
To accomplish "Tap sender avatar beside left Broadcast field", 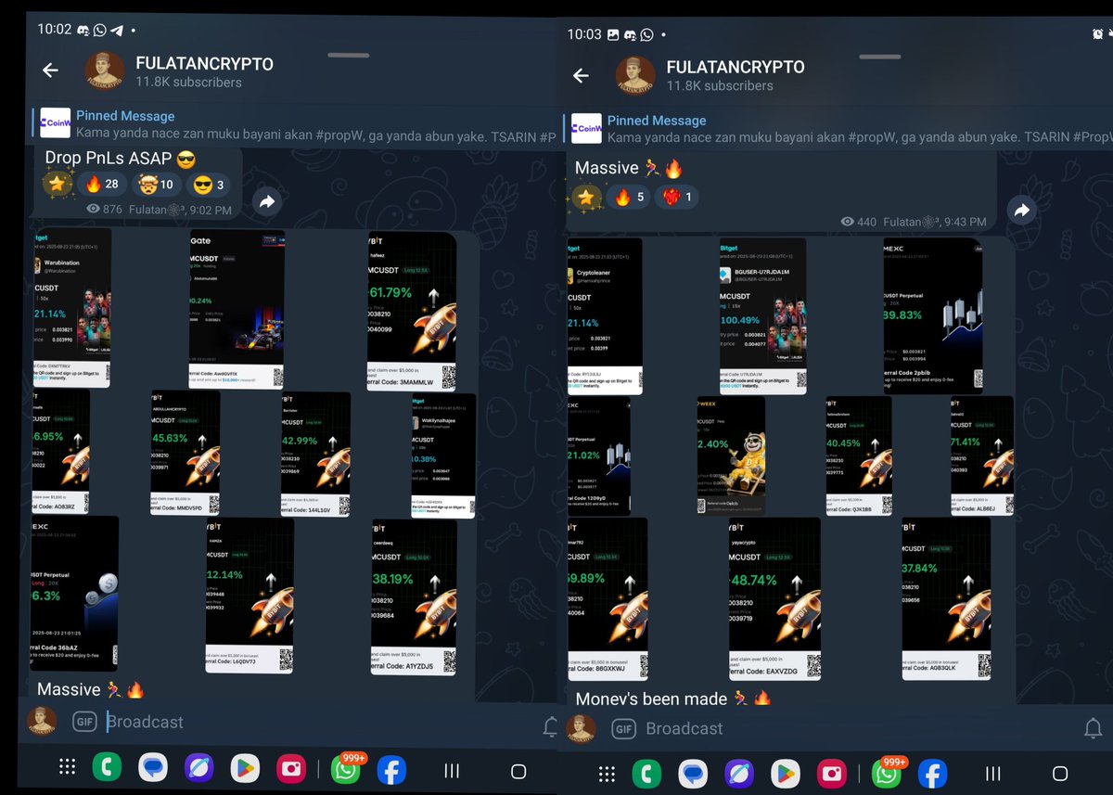I will [x=40, y=721].
